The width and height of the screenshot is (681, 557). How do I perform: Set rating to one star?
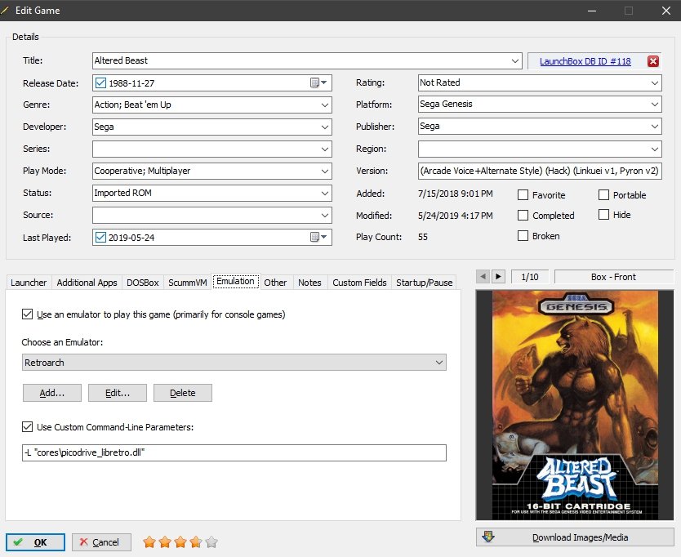(149, 541)
